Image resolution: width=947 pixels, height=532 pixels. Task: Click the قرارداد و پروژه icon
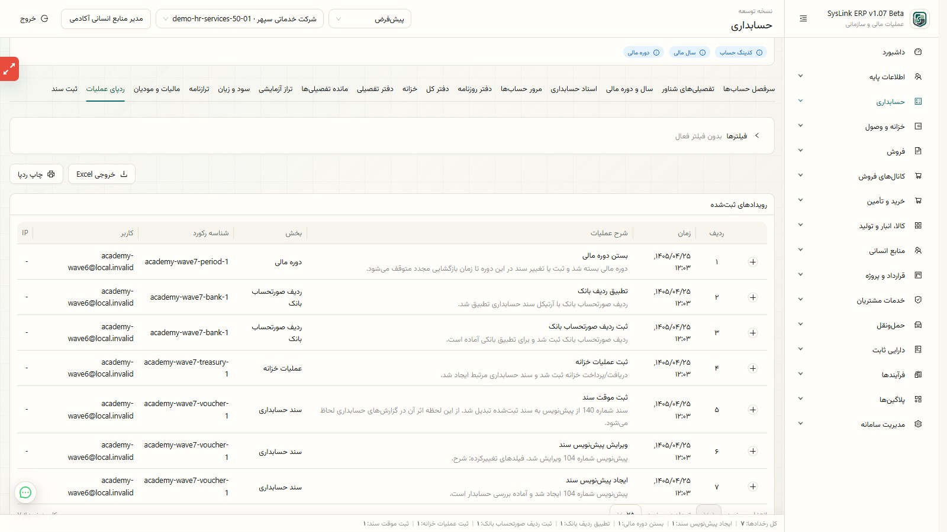click(x=918, y=275)
